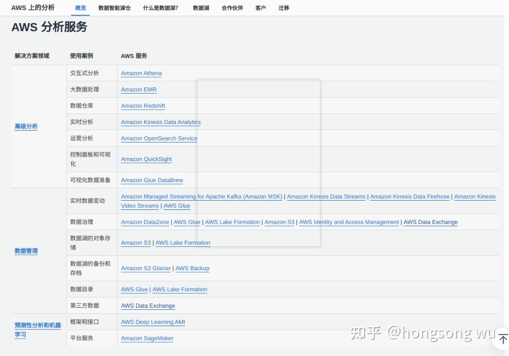Click the 使用案例 column header
Image resolution: width=509 pixels, height=356 pixels.
click(x=81, y=56)
